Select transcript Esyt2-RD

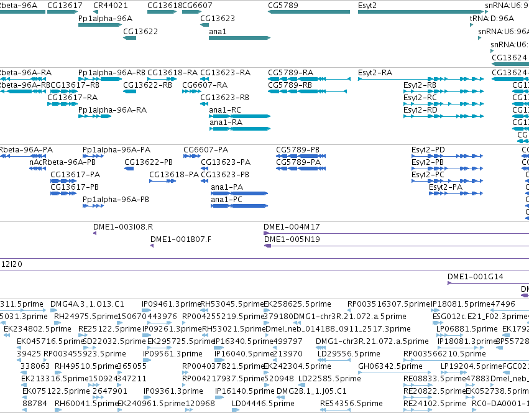(x=444, y=116)
